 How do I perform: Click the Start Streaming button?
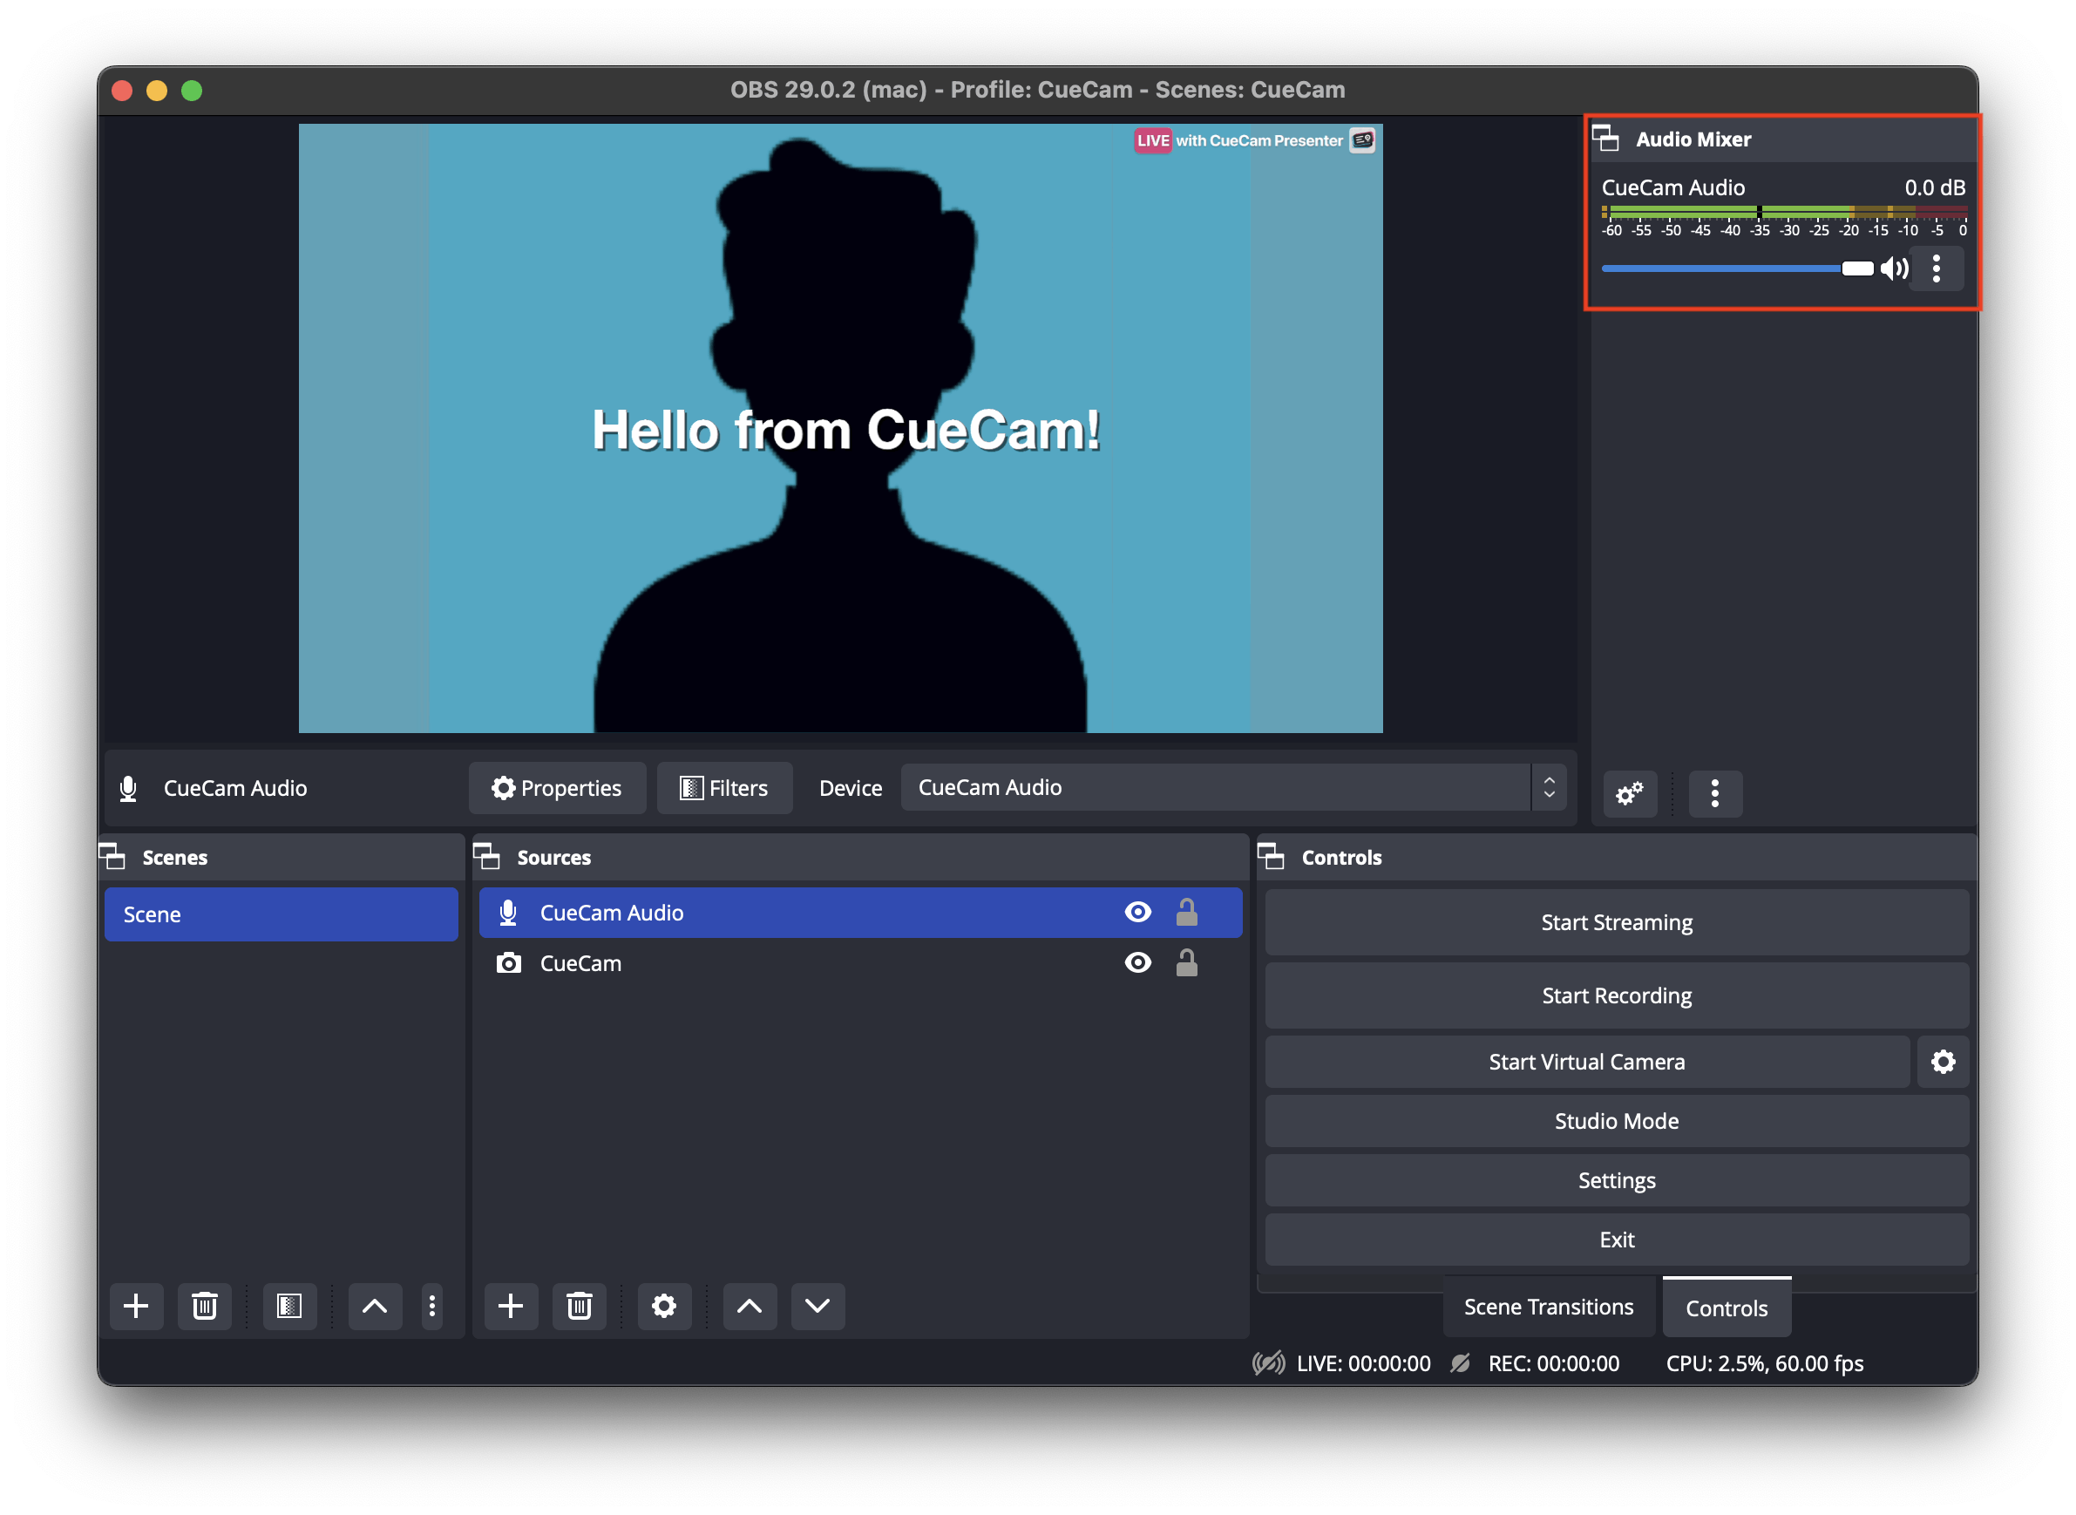(1616, 922)
